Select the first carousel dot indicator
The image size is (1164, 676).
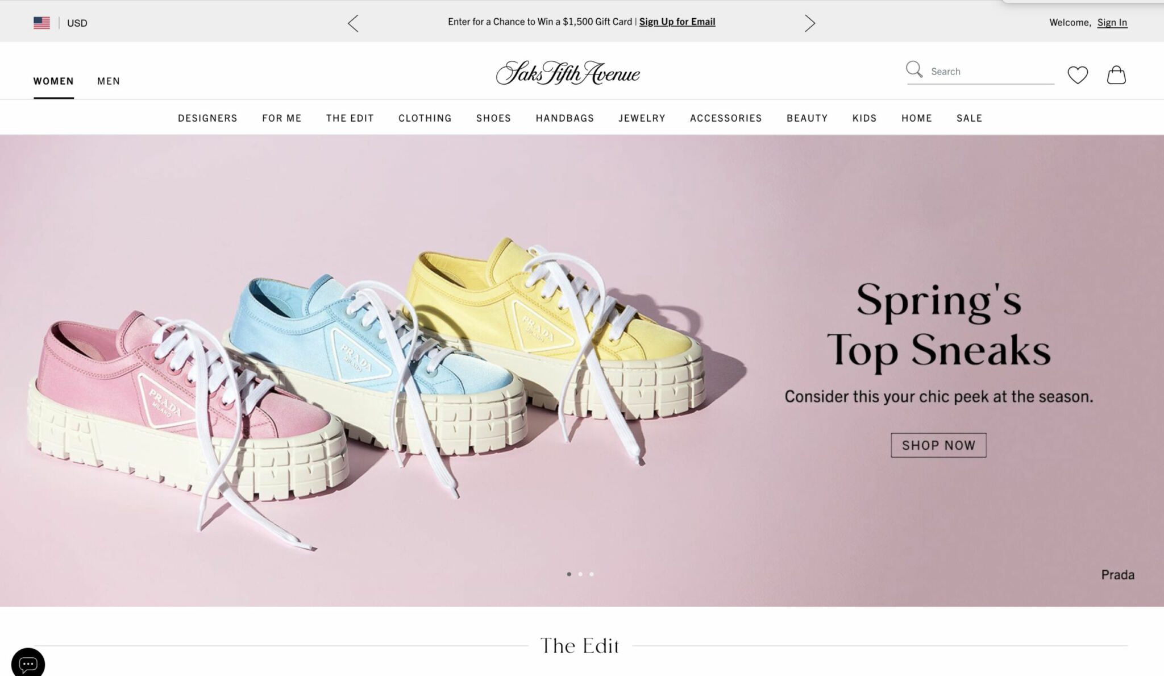569,574
